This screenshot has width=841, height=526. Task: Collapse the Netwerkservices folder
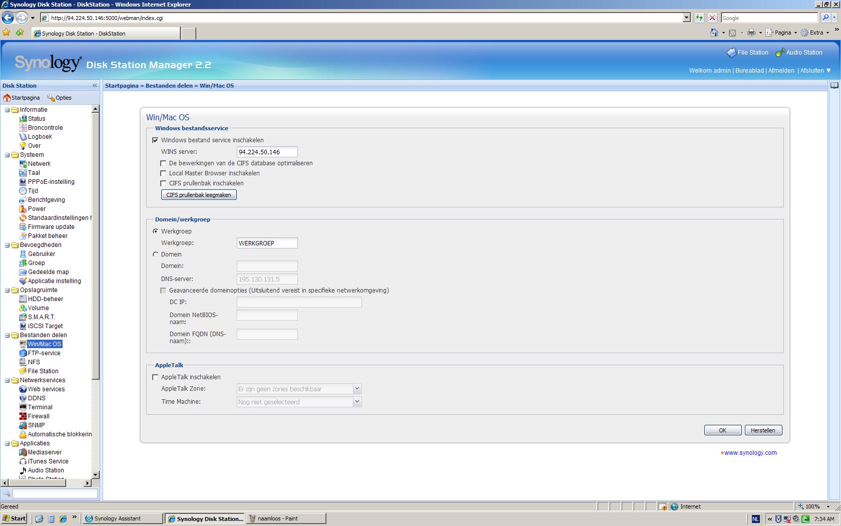pos(7,380)
